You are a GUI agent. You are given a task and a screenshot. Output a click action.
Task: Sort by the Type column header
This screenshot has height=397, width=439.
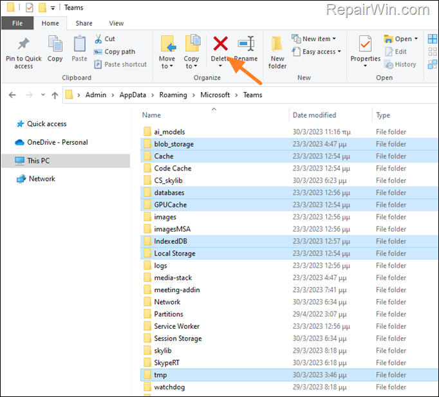coord(405,115)
